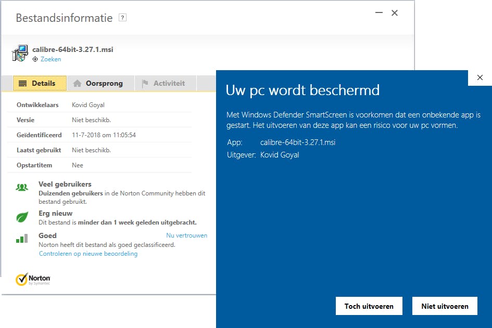
Task: Switch to the Oorsprong tab
Action: click(x=98, y=83)
